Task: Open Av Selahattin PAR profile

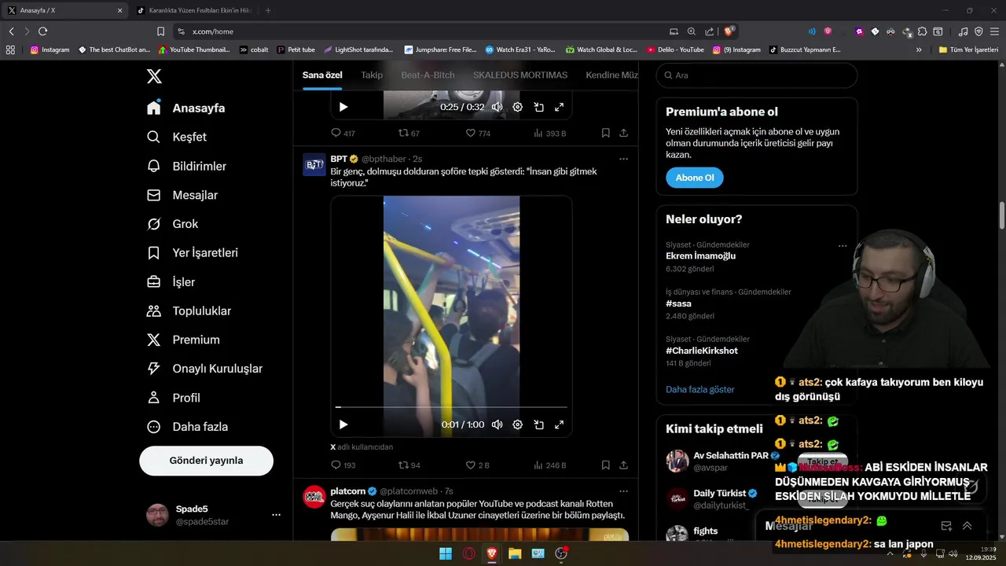Action: 731,455
